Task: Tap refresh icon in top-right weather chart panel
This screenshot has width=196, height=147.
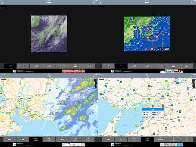Action: pos(100,3)
